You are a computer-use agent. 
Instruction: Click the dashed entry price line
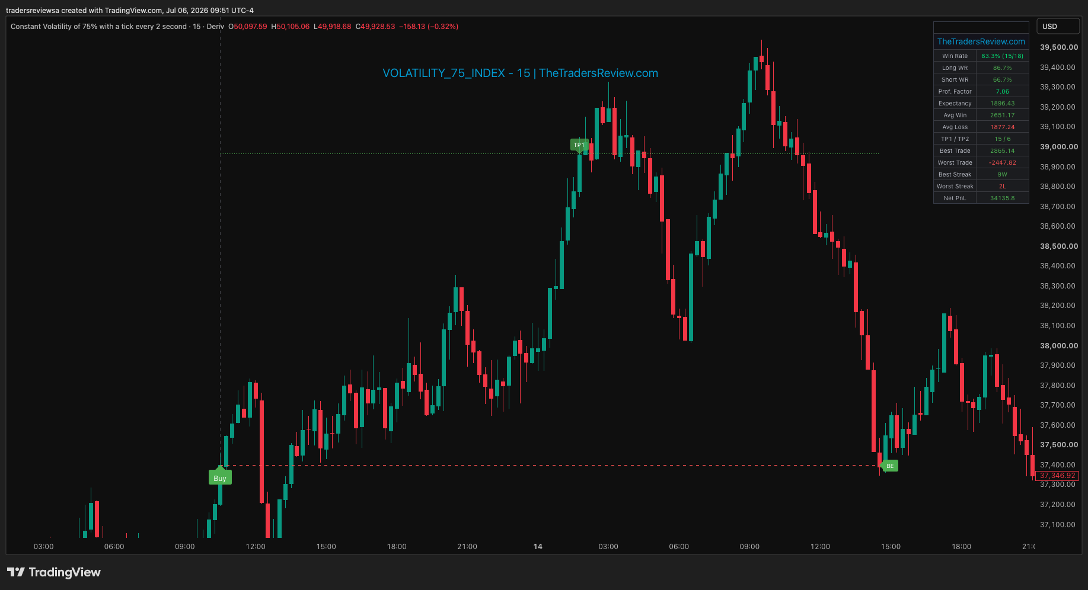(551, 465)
